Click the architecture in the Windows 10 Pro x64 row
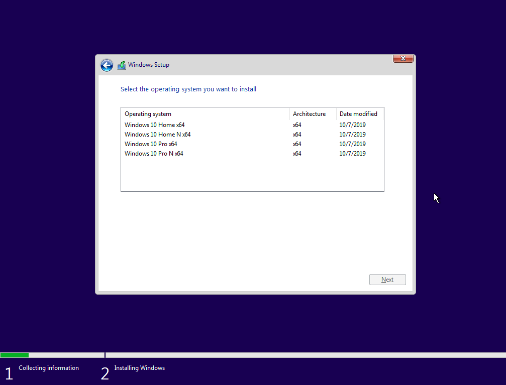 coord(297,144)
